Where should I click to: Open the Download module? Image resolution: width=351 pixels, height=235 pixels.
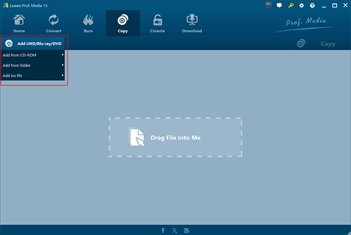pyautogui.click(x=192, y=23)
